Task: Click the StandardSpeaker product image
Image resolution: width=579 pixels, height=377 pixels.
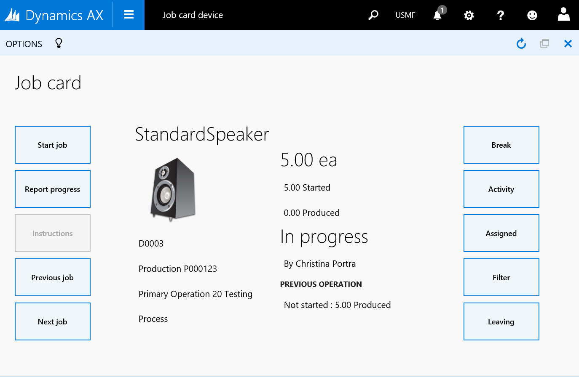Action: click(173, 188)
